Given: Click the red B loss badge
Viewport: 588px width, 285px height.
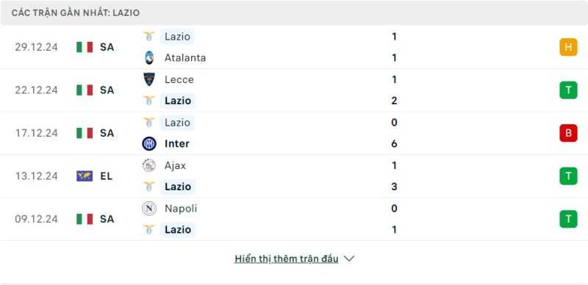Looking at the screenshot, I should [x=568, y=133].
